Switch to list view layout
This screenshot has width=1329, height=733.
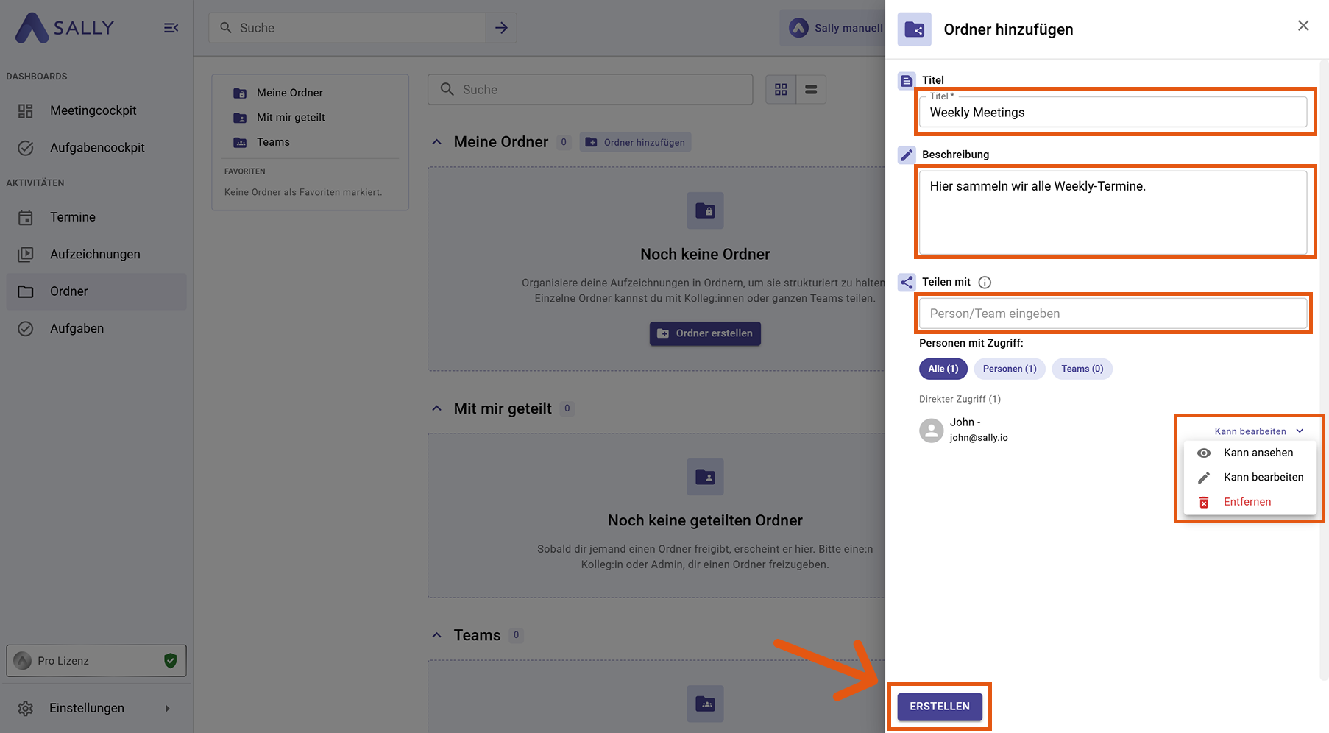pyautogui.click(x=811, y=90)
